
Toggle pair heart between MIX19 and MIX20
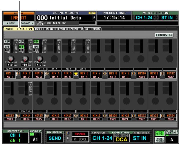[x=105, y=116]
